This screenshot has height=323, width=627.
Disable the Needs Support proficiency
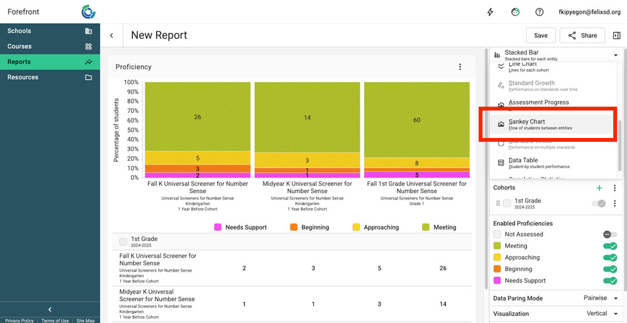click(x=609, y=280)
